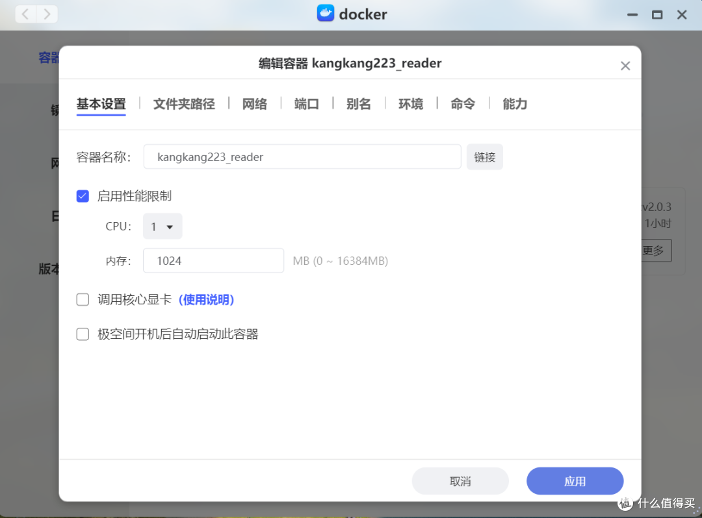
Task: Enable 调用核心显卡 checkbox
Action: click(83, 299)
